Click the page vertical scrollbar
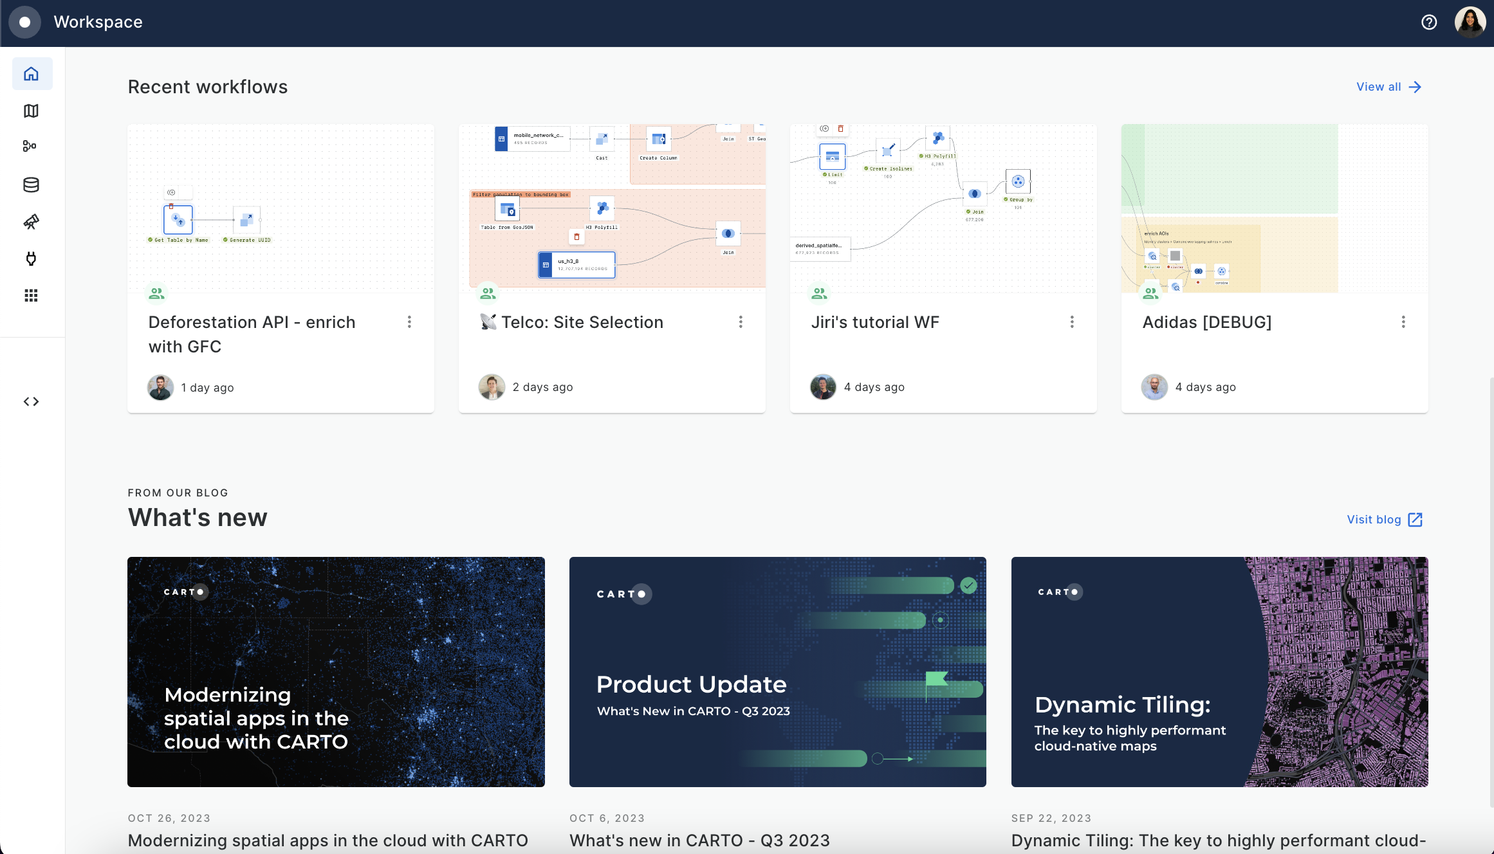 [1491, 592]
